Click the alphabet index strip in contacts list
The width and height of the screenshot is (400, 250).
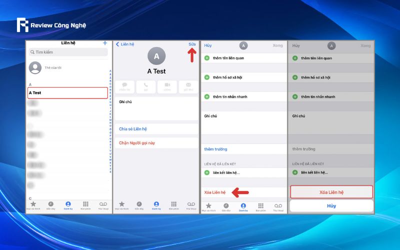pos(110,121)
